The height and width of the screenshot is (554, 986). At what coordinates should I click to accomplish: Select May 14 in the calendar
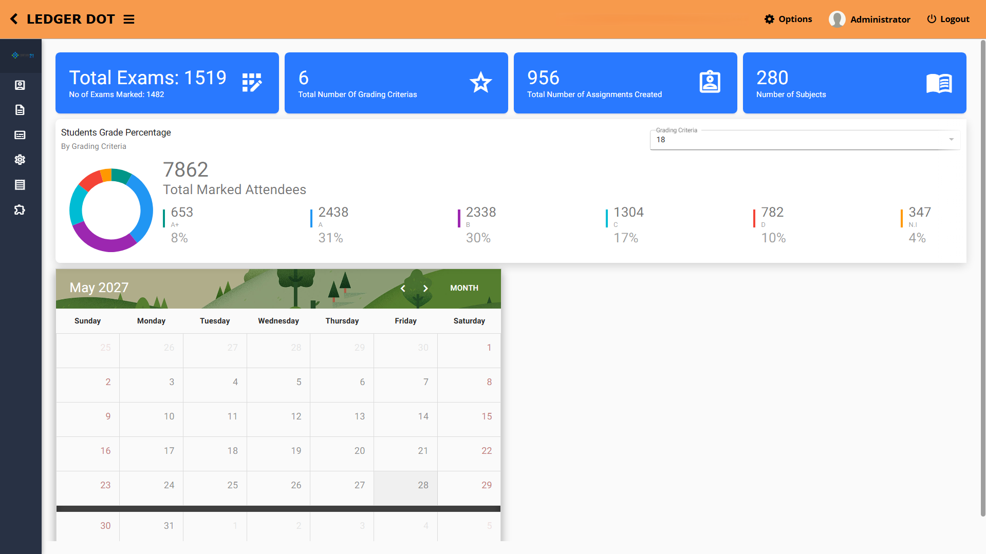click(x=405, y=419)
